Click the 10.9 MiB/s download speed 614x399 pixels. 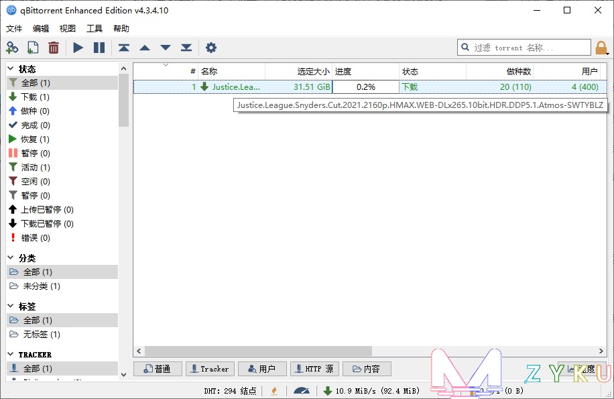pos(371,391)
